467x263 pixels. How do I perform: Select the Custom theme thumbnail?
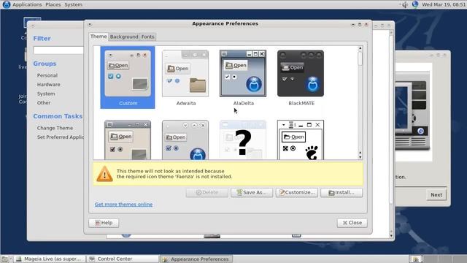128,77
